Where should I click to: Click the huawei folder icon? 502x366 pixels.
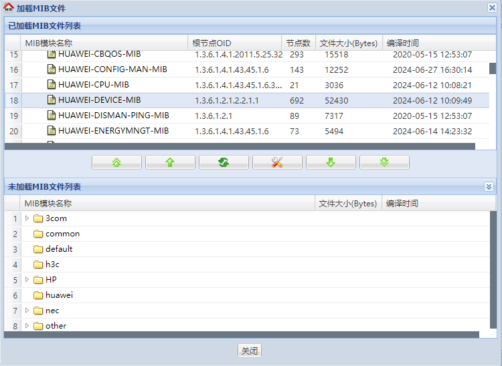38,295
